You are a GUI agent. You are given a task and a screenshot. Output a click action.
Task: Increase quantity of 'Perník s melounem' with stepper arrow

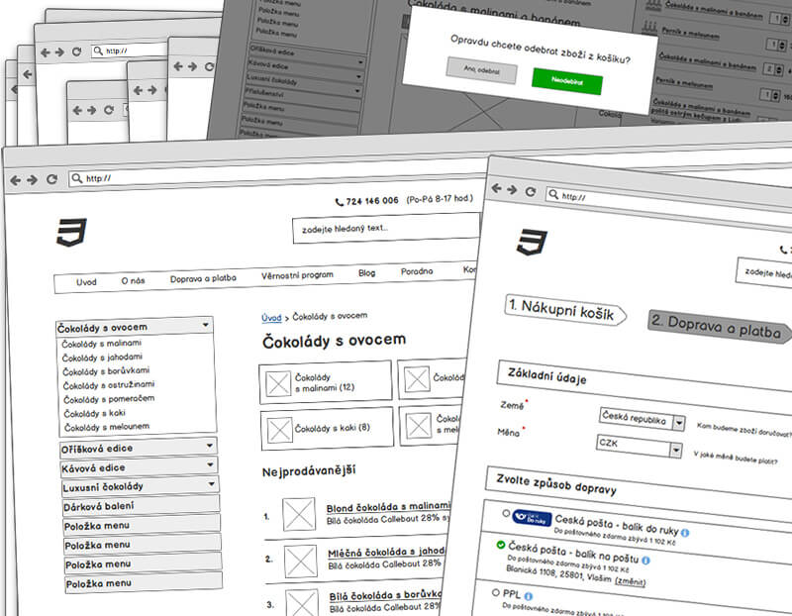pos(781,44)
